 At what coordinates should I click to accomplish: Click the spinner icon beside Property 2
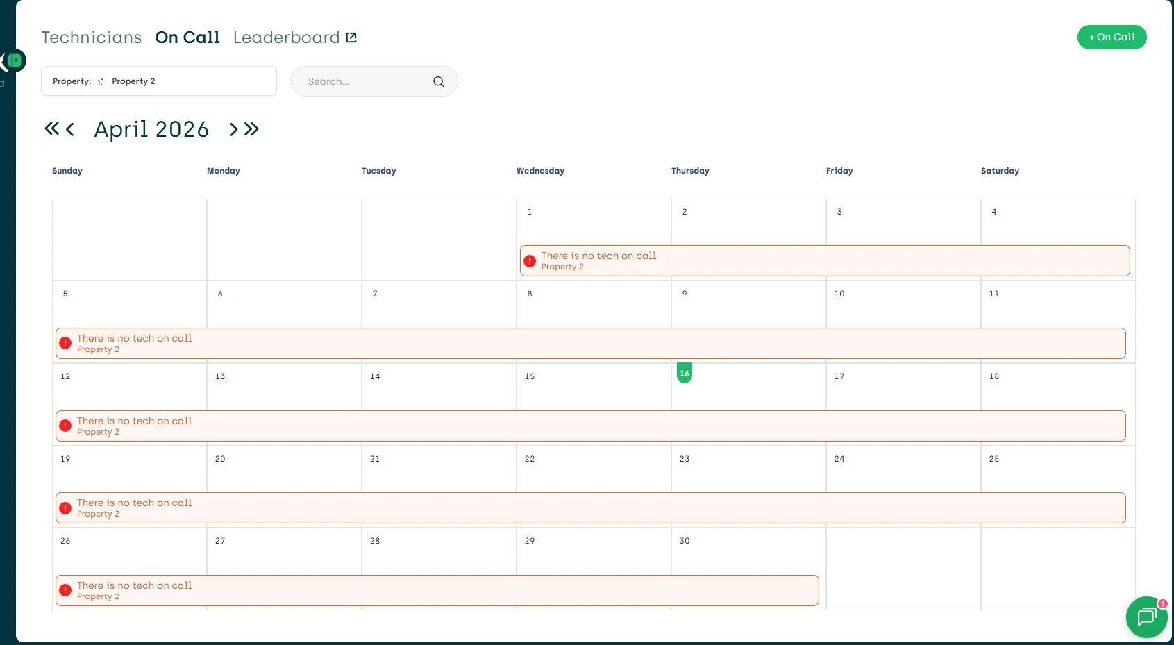pos(101,81)
